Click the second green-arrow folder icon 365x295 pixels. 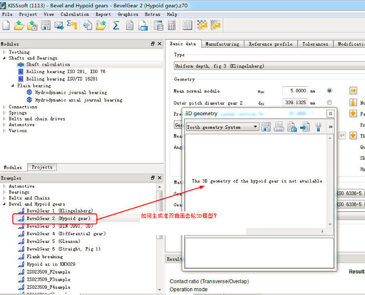101,25
